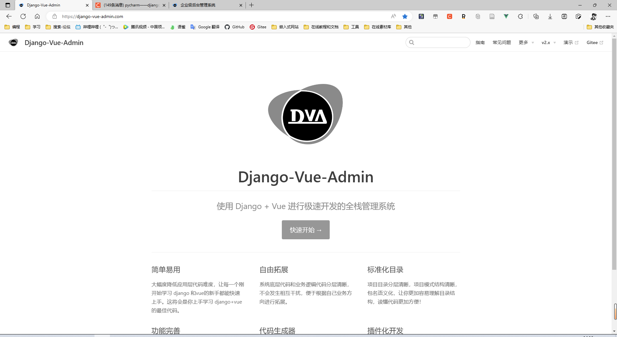The image size is (617, 337).
Task: Open the Math Solver icon
Action: (x=564, y=16)
